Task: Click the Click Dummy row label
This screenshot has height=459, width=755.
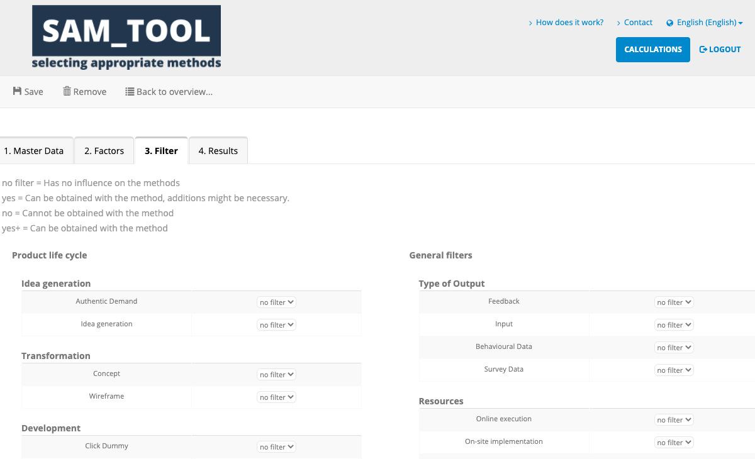Action: [106, 446]
